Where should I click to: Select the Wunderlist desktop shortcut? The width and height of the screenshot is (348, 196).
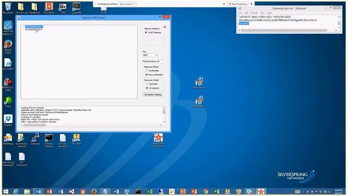click(x=49, y=8)
